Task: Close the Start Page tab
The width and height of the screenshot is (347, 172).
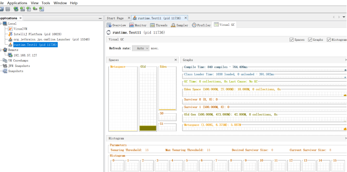Action: point(129,18)
